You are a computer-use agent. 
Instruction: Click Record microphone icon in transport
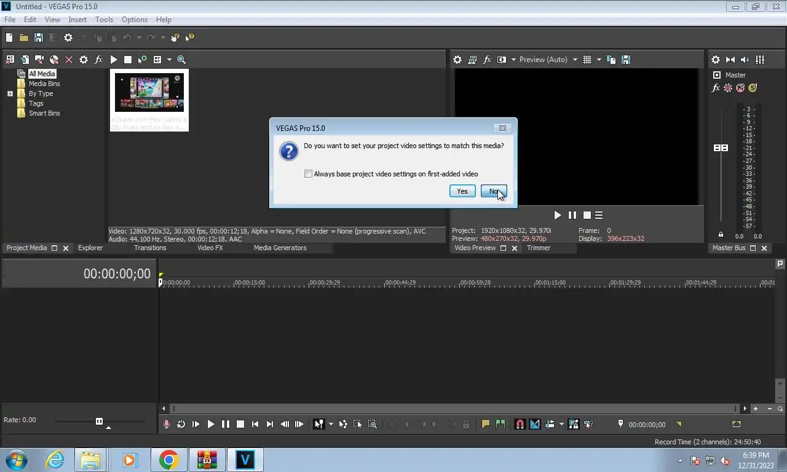point(166,424)
